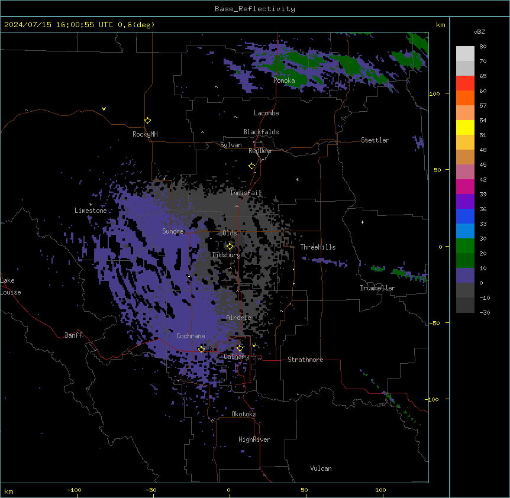Click the HighRiver label

[x=254, y=439]
